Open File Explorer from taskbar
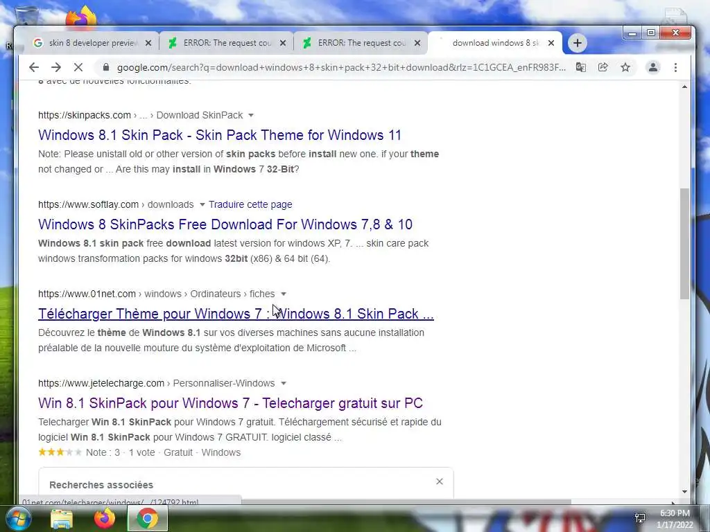Viewport: 710px width, 532px height. [x=62, y=518]
